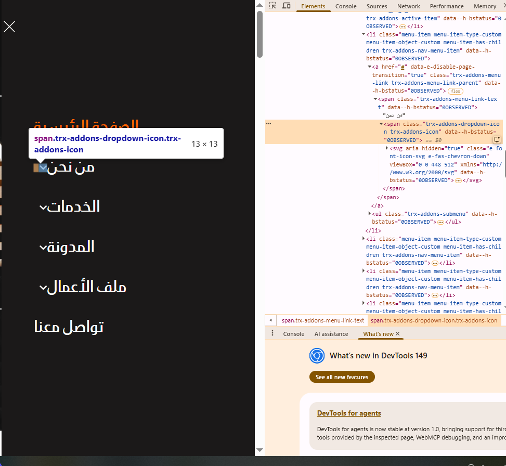
Task: Toggle the device toolbar icon
Action: (x=287, y=6)
